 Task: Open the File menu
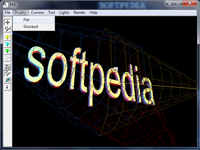pyautogui.click(x=7, y=12)
